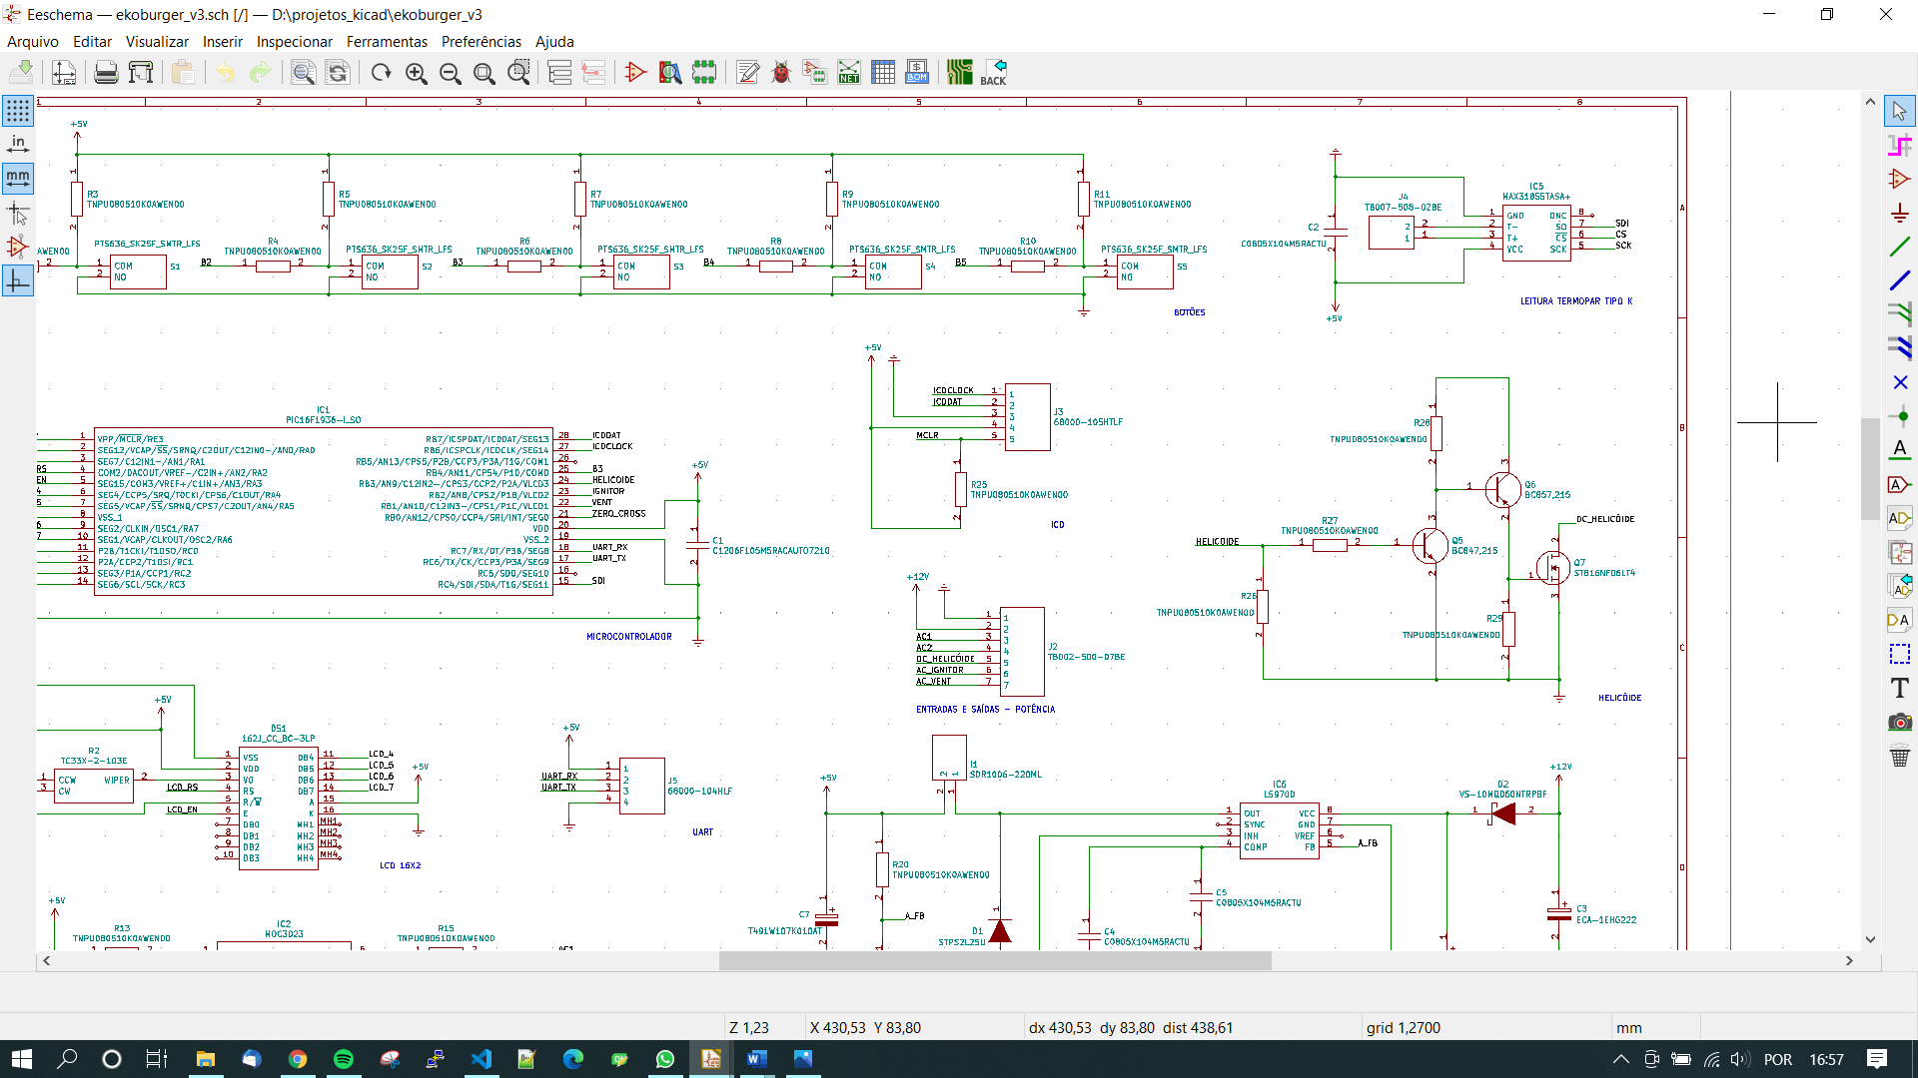Open the Ferramentas menu
Screen dimensions: 1918x1078
click(387, 42)
